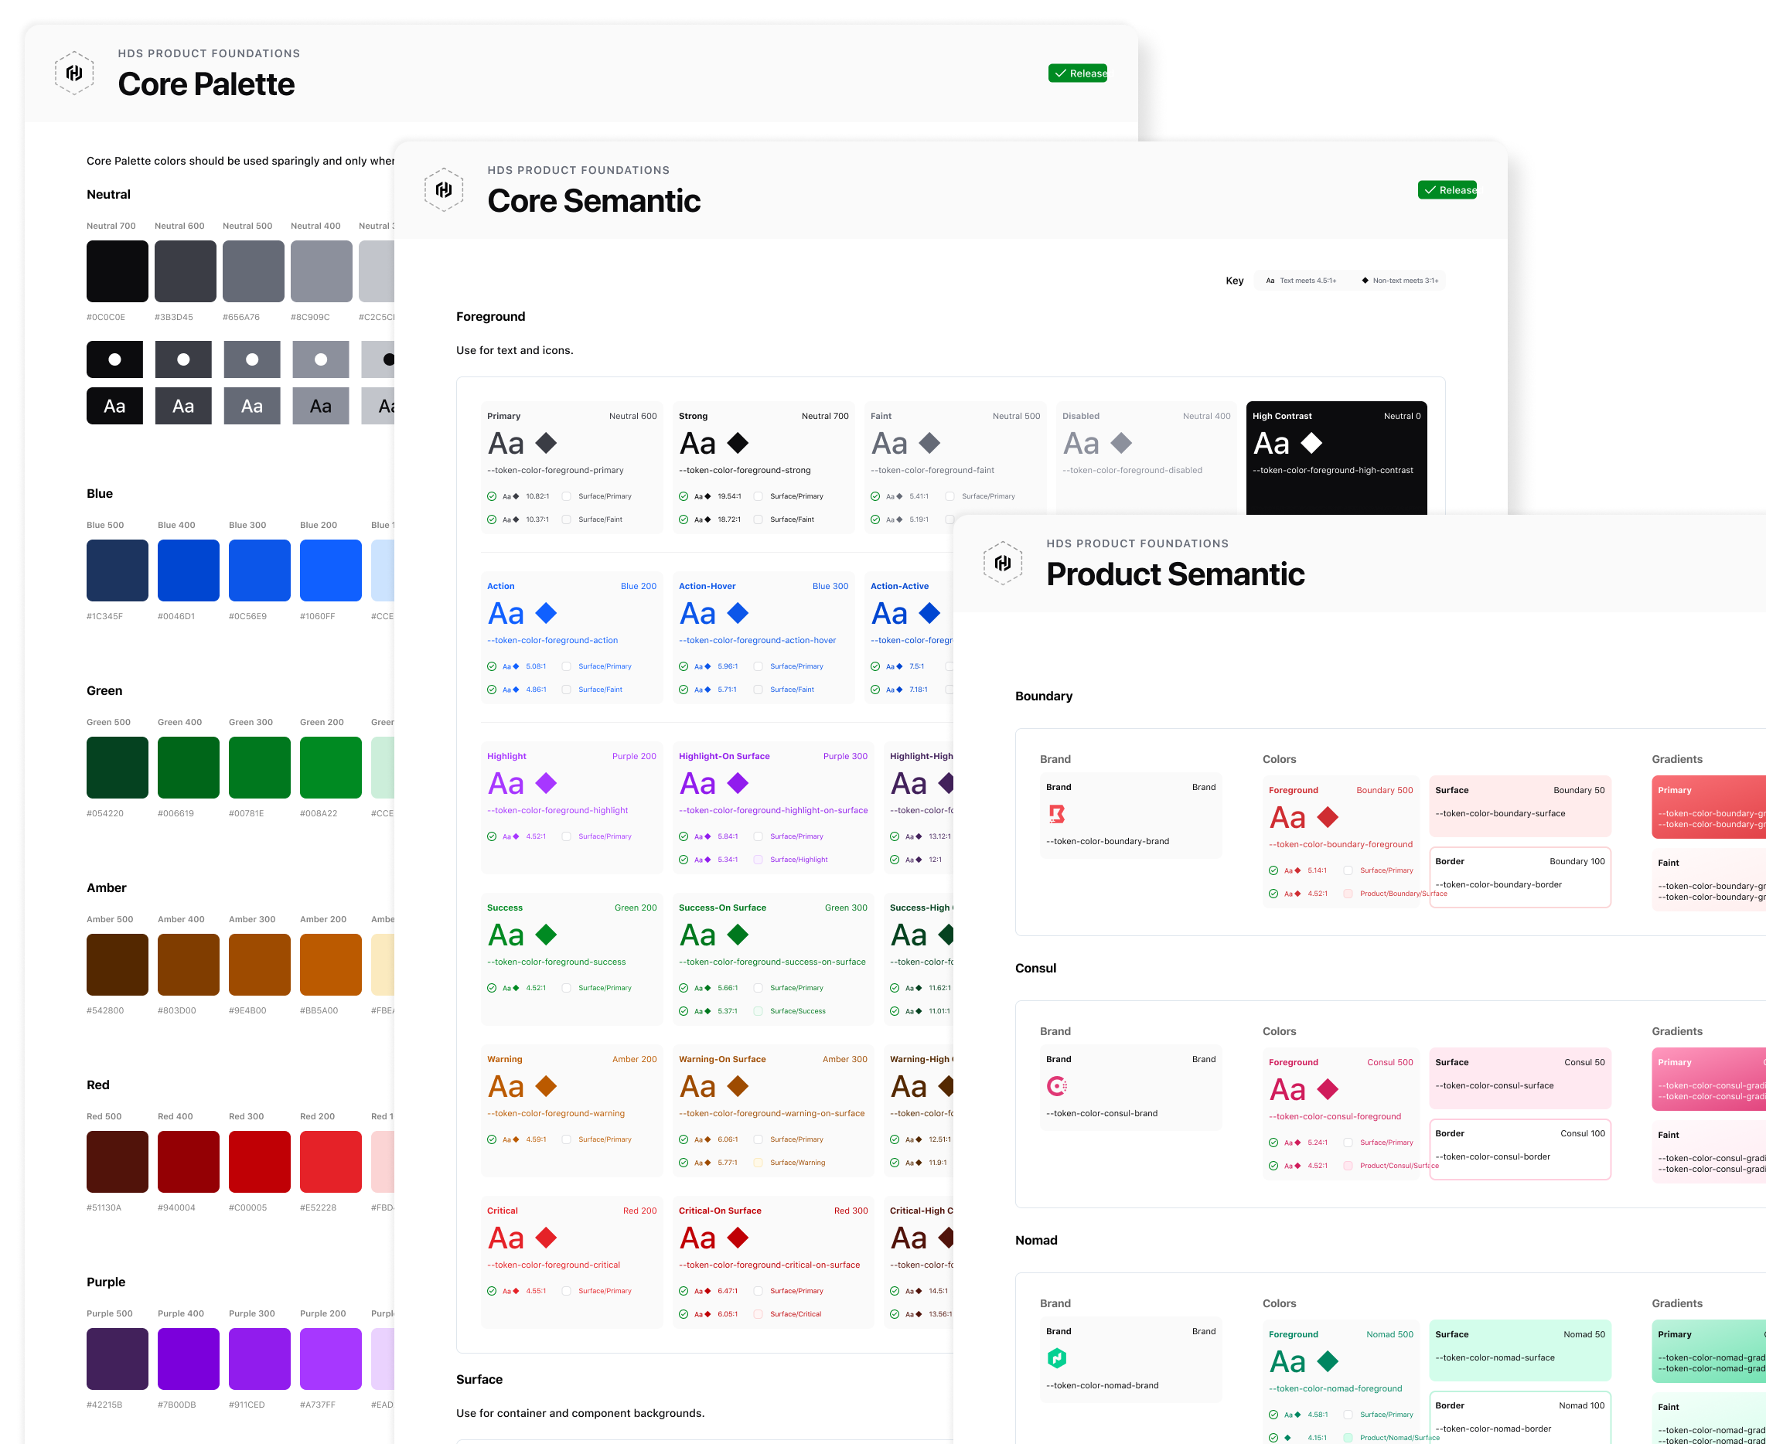The height and width of the screenshot is (1444, 1766).
Task: Click the purple diamond in Highlight card
Action: click(546, 783)
